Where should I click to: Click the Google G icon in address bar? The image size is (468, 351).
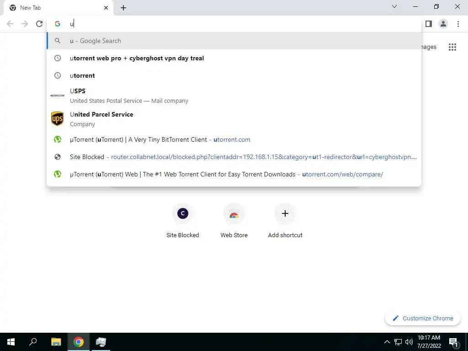[x=58, y=24]
